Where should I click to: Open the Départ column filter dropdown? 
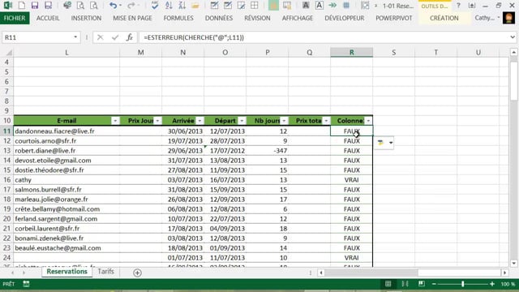coord(242,121)
